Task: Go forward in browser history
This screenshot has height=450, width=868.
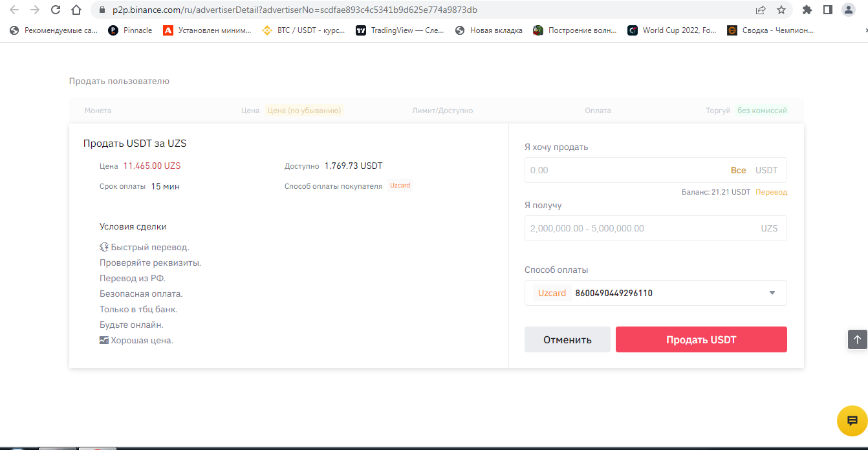Action: (x=35, y=10)
